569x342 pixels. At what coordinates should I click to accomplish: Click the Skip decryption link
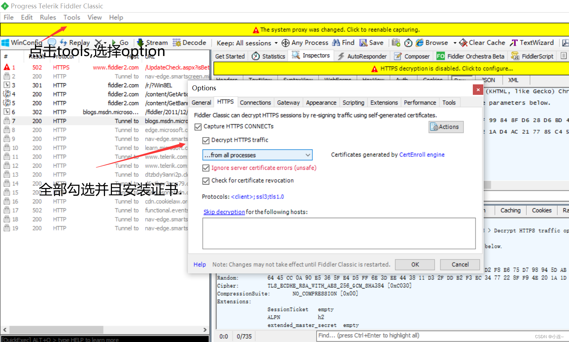coord(224,212)
